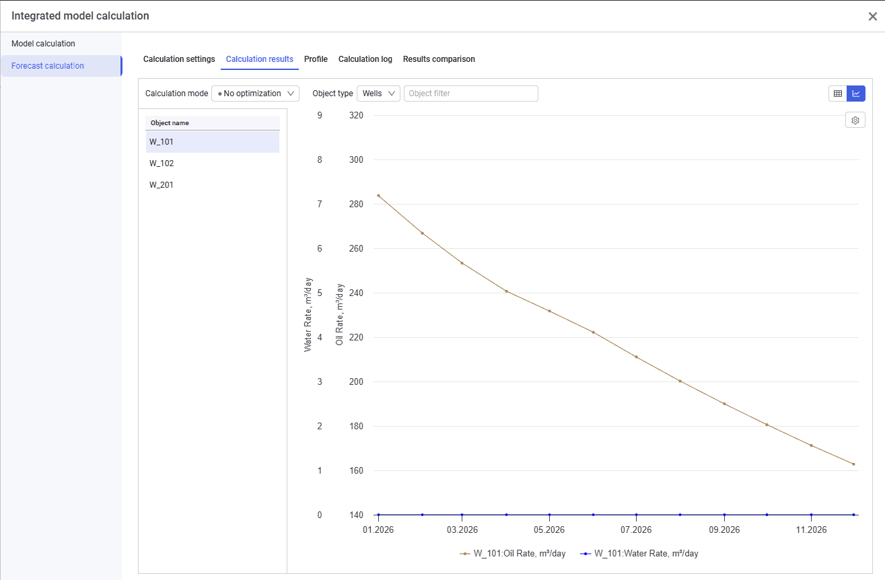Open the Calculation log tab

click(365, 59)
